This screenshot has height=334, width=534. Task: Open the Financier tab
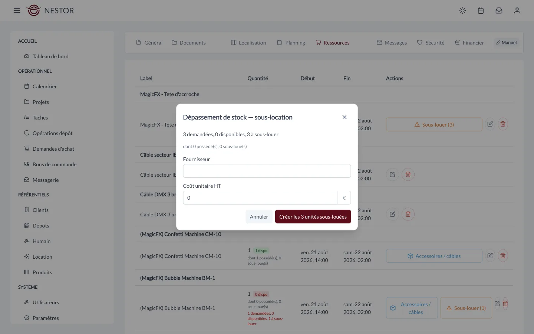point(469,43)
